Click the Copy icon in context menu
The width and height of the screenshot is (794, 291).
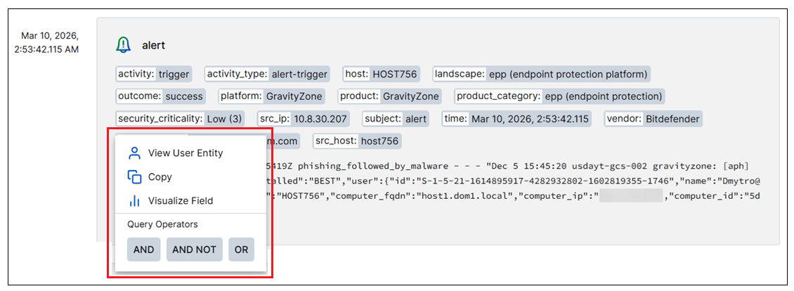tap(134, 177)
